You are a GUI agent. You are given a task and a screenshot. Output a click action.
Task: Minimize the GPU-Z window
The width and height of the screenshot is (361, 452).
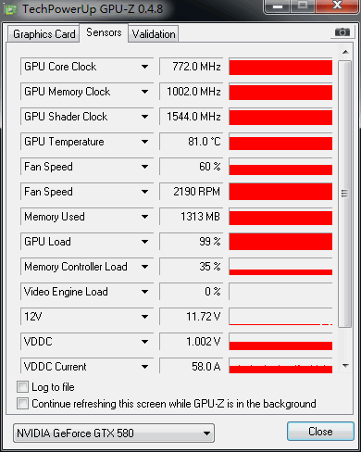pyautogui.click(x=278, y=6)
